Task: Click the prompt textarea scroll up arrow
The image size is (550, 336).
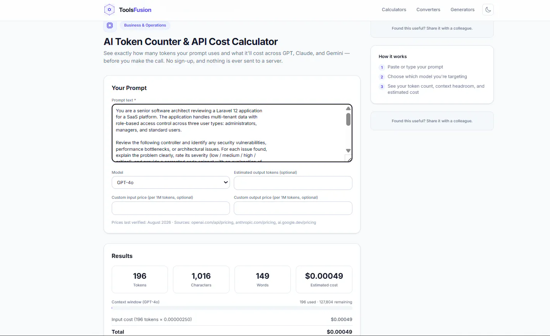Action: click(348, 108)
